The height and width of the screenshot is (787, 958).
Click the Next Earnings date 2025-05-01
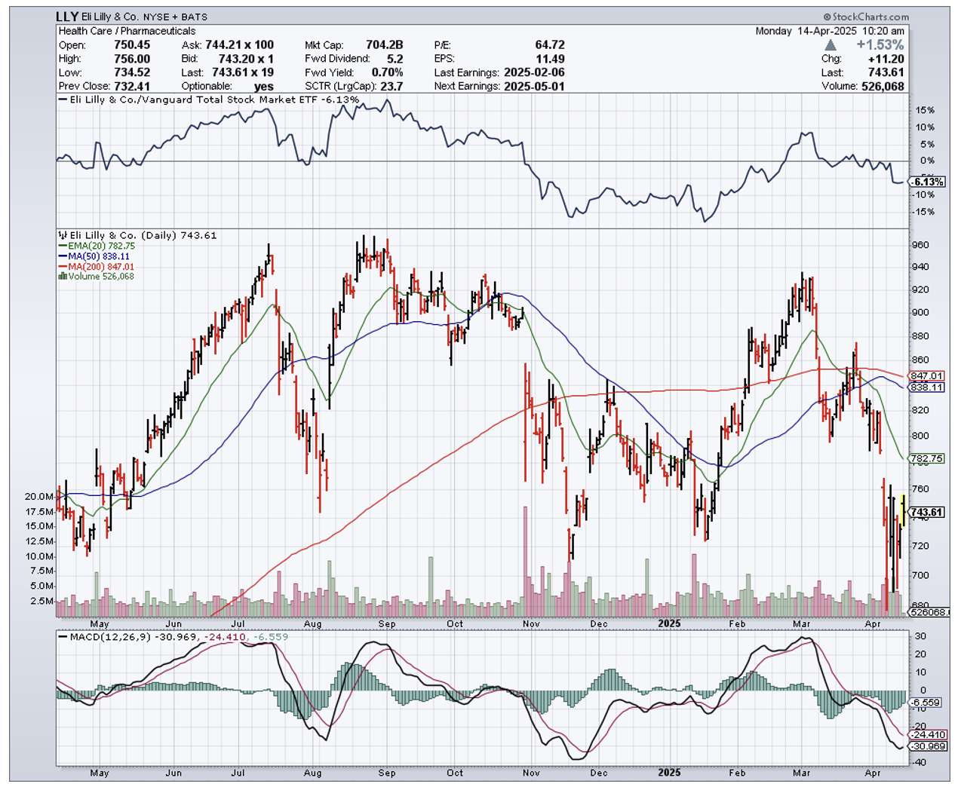tap(534, 86)
